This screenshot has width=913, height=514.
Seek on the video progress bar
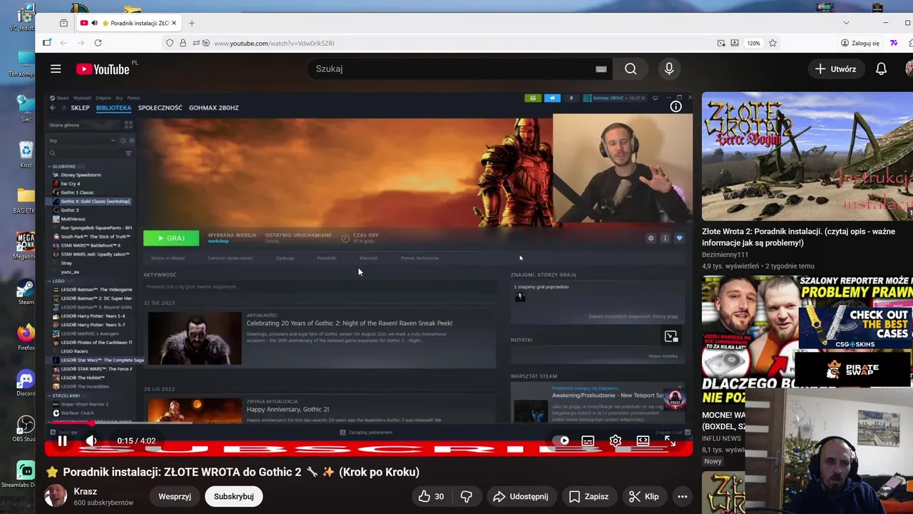tap(369, 425)
